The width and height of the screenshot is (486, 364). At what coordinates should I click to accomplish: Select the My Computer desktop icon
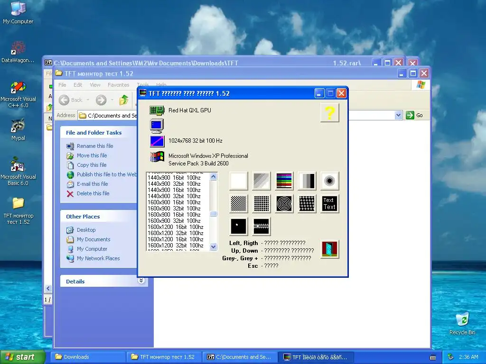[x=18, y=13]
